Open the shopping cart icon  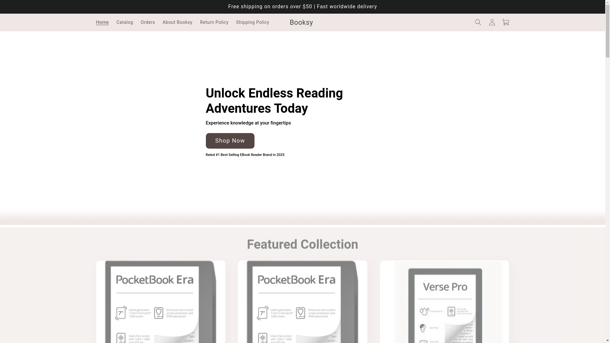pyautogui.click(x=506, y=22)
